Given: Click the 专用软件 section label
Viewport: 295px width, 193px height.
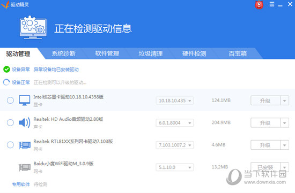Looking at the screenshot, I should pos(21,184).
